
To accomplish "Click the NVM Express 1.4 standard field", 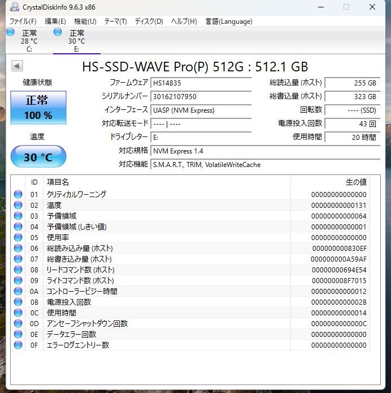I will point(265,151).
